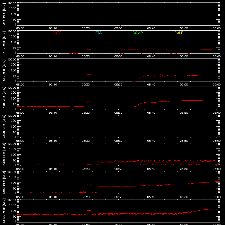Image resolution: width=225 pixels, height=225 pixels.
Task: Click 05:20 tick label under 1415 MHz panel
Action: (x=86, y=113)
